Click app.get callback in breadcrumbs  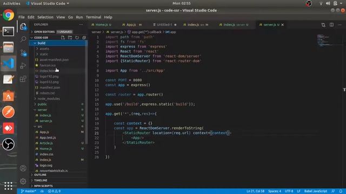click(x=144, y=32)
